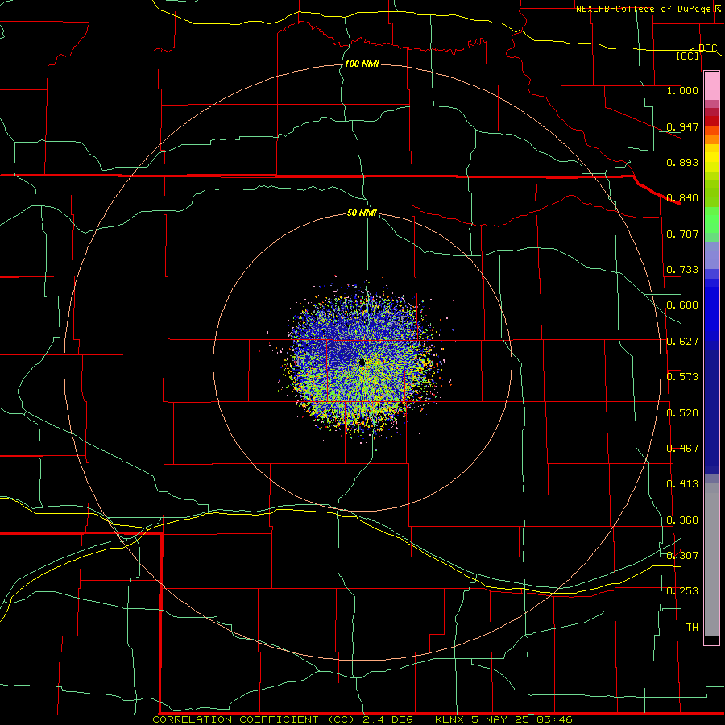Select the 0.947 scale value

[x=682, y=126]
